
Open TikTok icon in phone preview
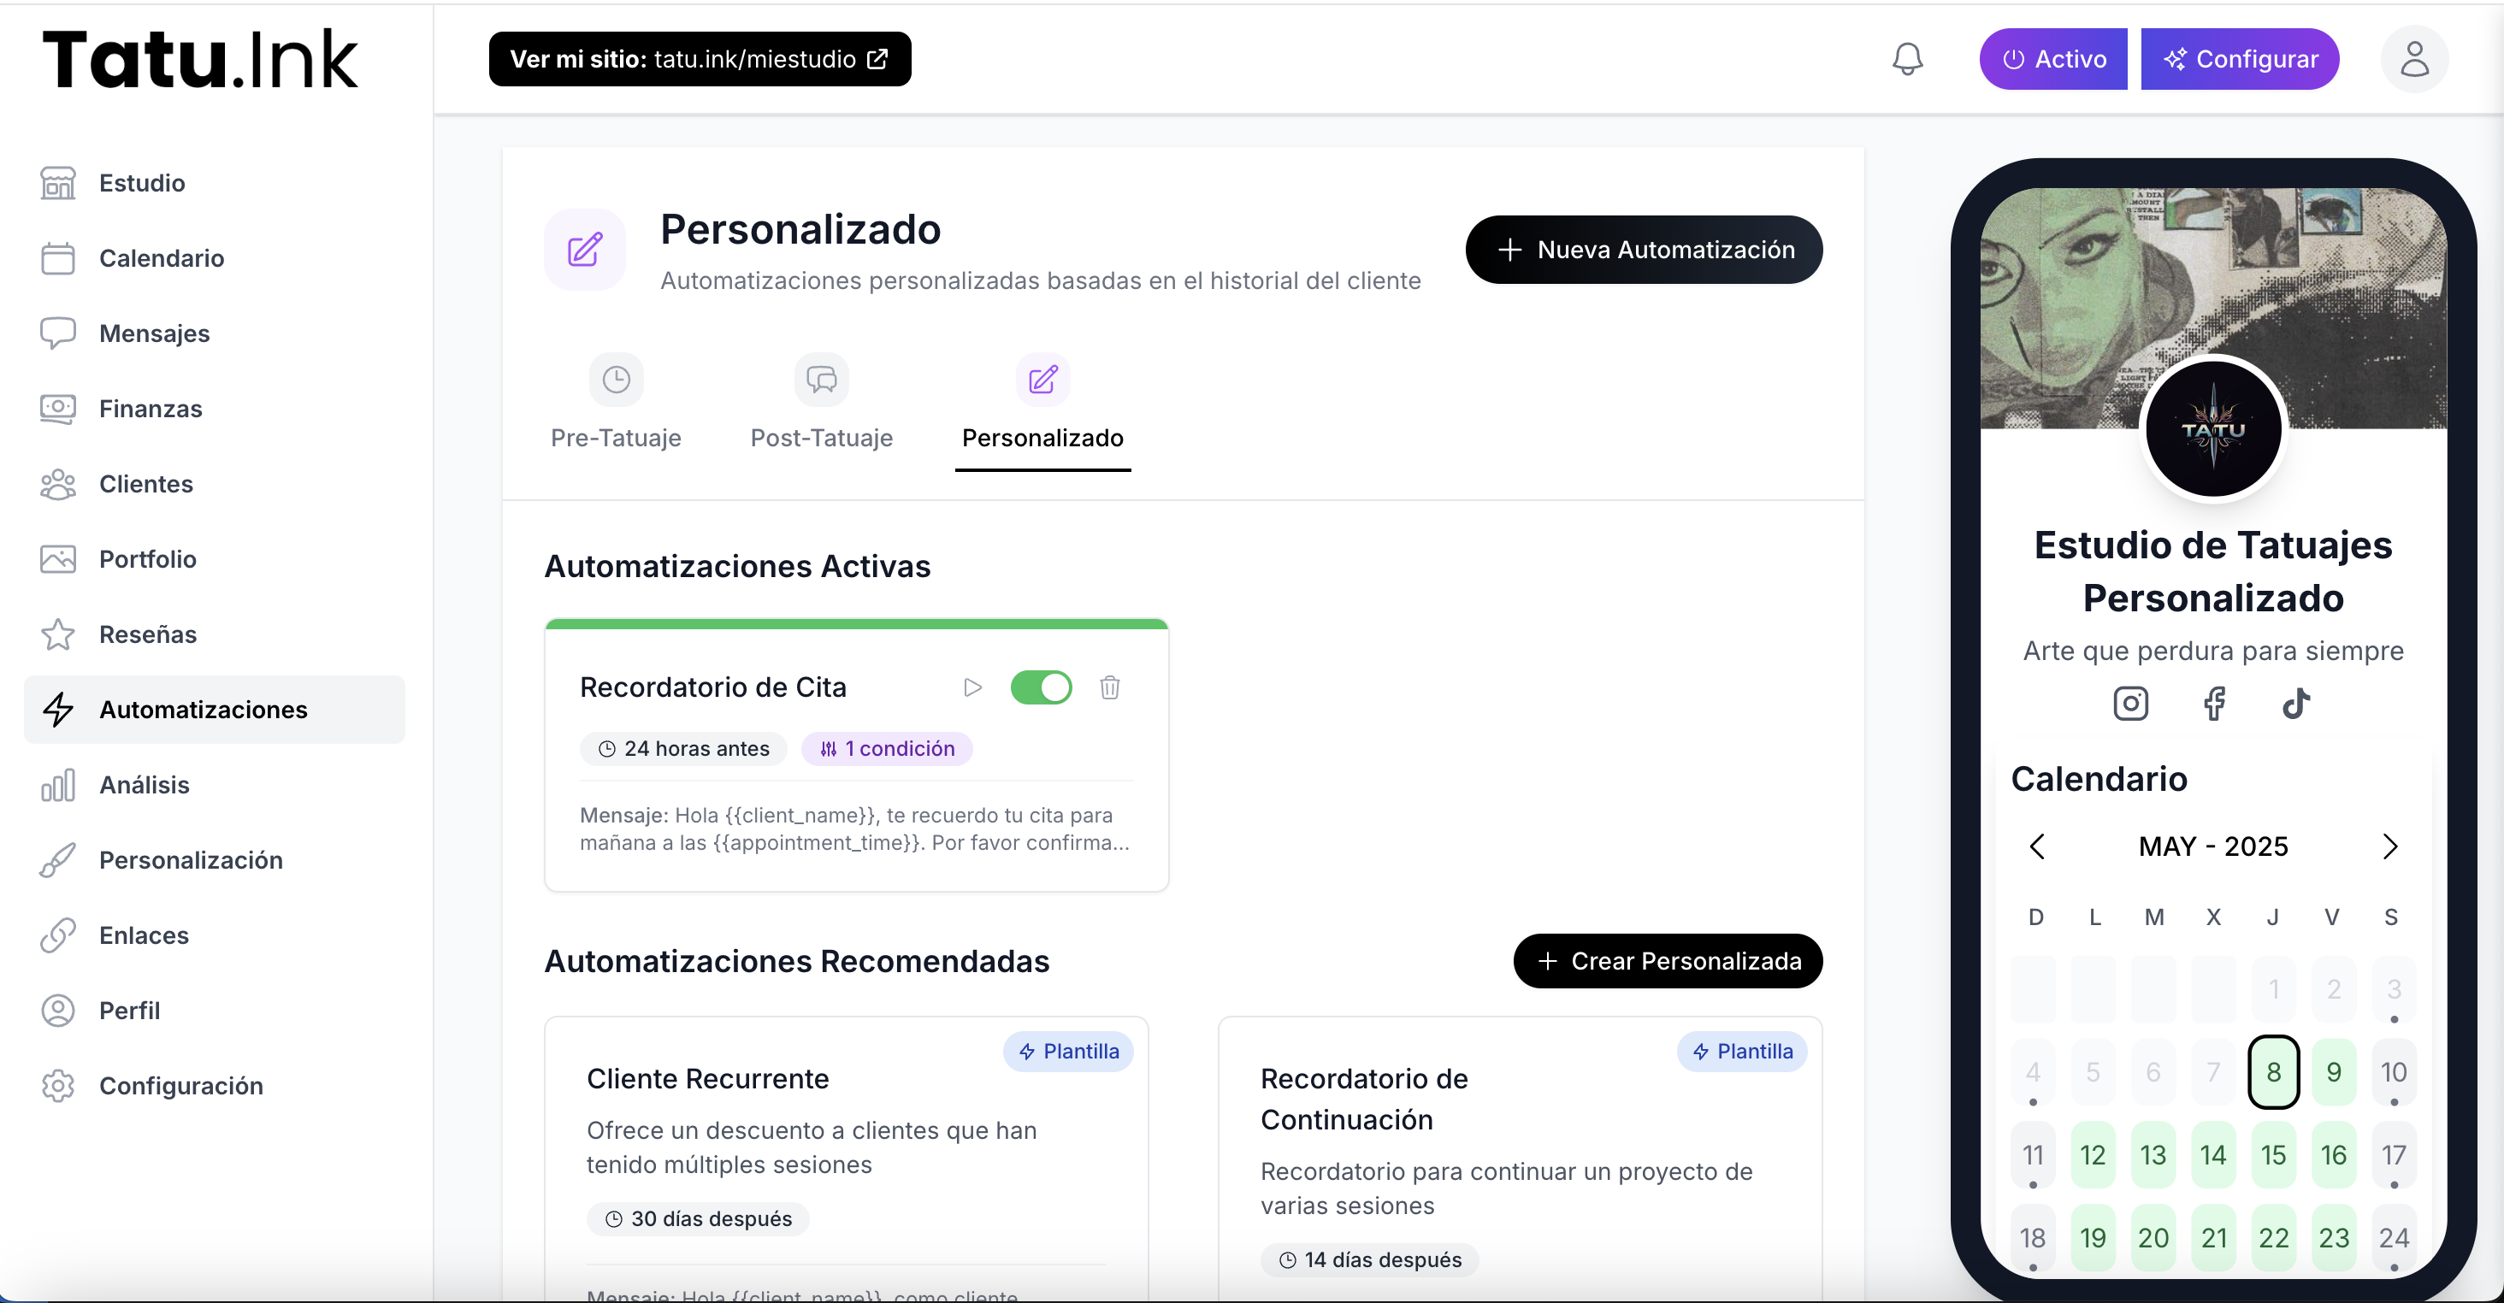(2295, 703)
